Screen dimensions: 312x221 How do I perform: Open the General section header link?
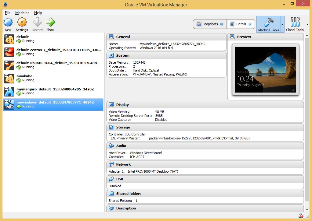[123, 37]
